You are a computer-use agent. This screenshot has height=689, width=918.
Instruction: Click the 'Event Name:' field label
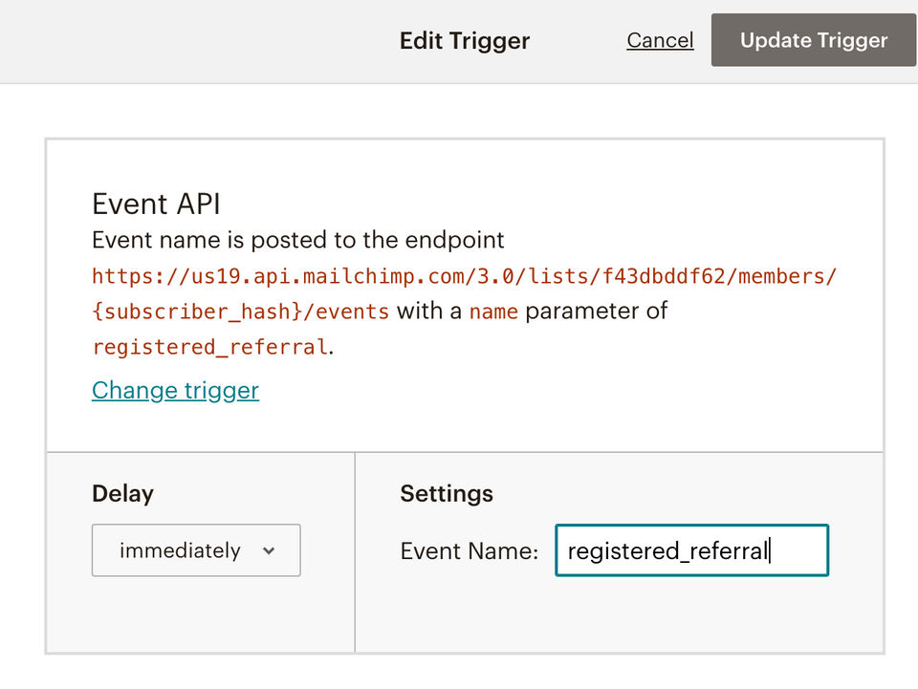(x=470, y=551)
